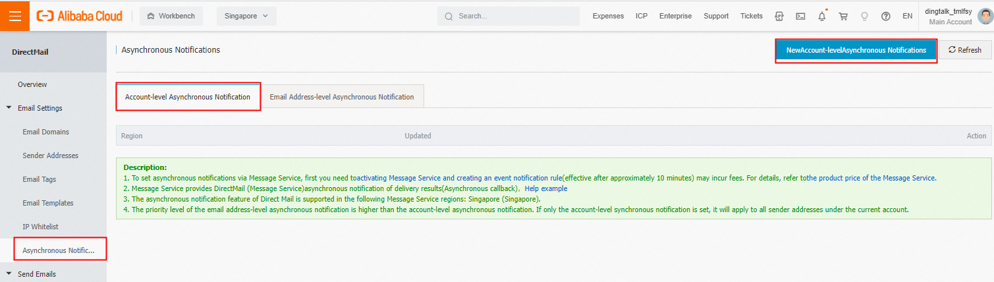Select Account-level Asynchronous Notification tab
Image resolution: width=994 pixels, height=282 pixels.
point(188,97)
